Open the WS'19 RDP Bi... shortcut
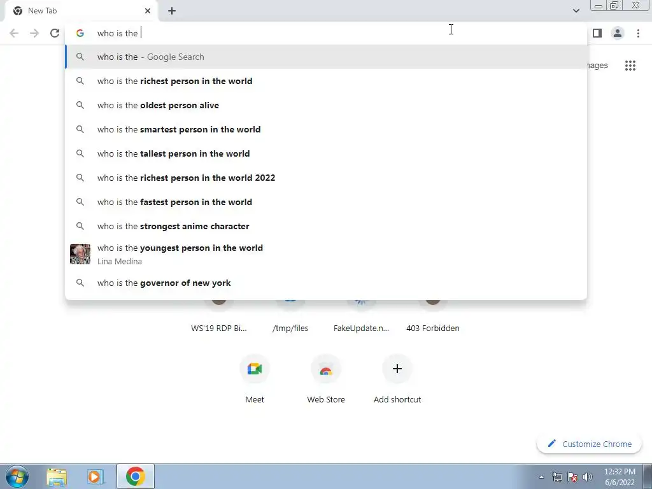 [219, 316]
